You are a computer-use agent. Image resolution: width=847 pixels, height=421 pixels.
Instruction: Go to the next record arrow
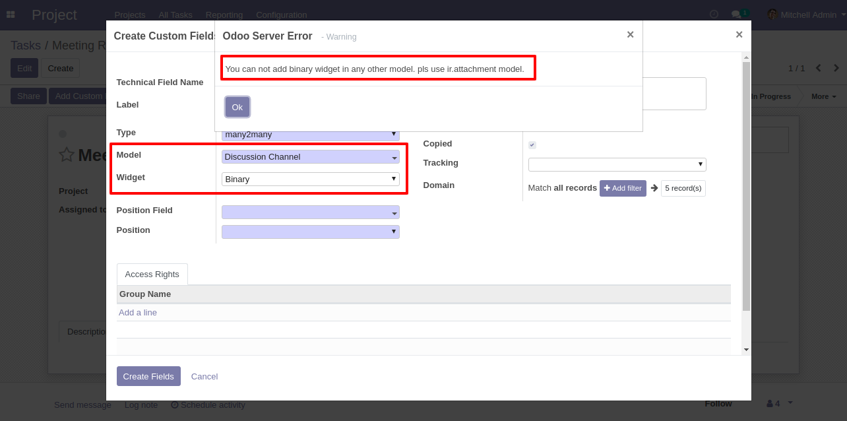click(836, 68)
